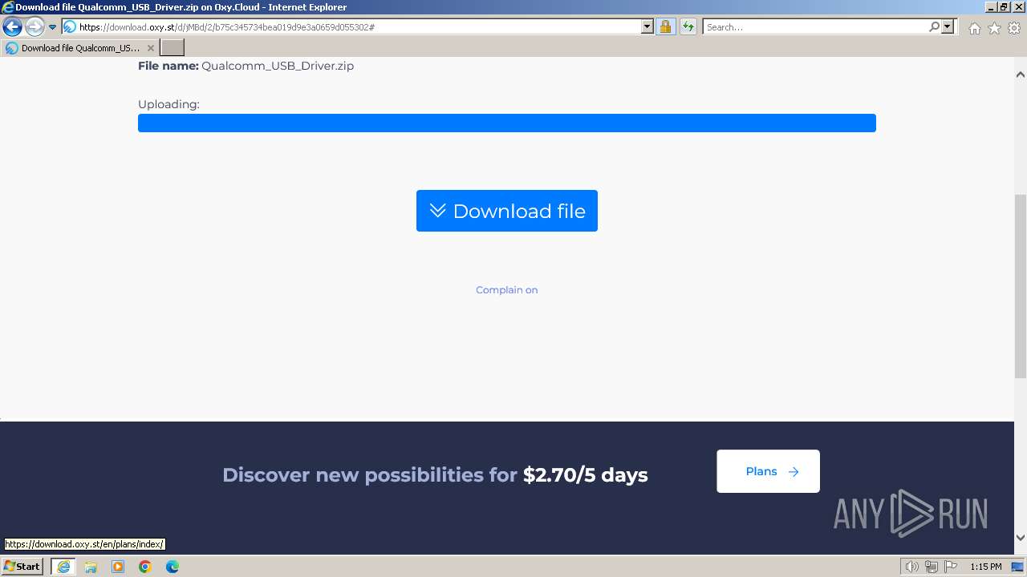Viewport: 1027px width, 577px height.
Task: Open the media player taskbar icon
Action: [x=118, y=567]
